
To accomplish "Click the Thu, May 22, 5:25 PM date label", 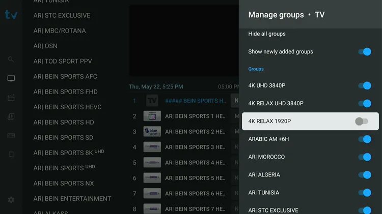I will [x=156, y=86].
